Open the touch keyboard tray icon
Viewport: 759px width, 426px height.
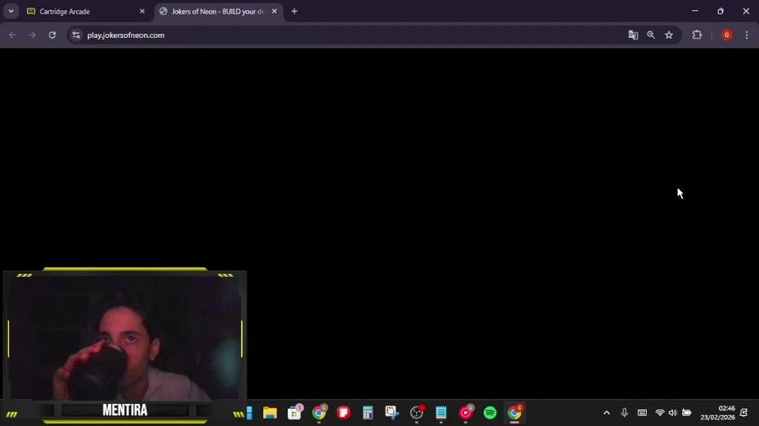click(642, 412)
